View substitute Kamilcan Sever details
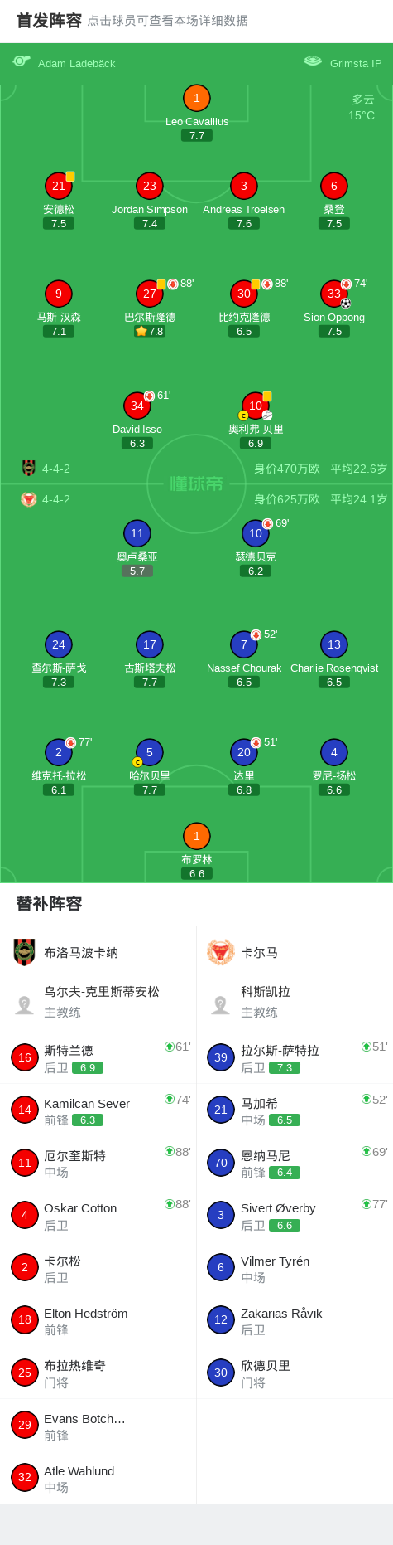 pyautogui.click(x=98, y=1110)
